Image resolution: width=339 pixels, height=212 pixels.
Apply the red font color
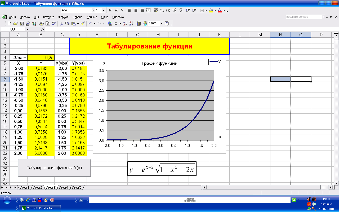click(x=220, y=10)
